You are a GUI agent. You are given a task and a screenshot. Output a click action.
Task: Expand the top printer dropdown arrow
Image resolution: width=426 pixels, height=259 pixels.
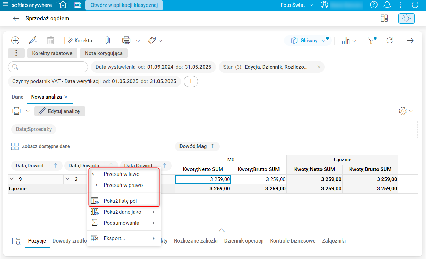tap(138, 41)
